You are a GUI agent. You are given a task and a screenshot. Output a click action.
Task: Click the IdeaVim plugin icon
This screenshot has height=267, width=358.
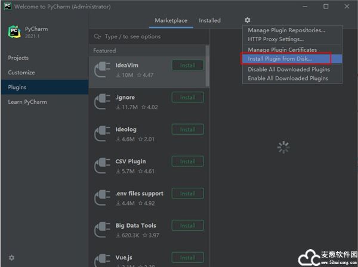(x=102, y=70)
